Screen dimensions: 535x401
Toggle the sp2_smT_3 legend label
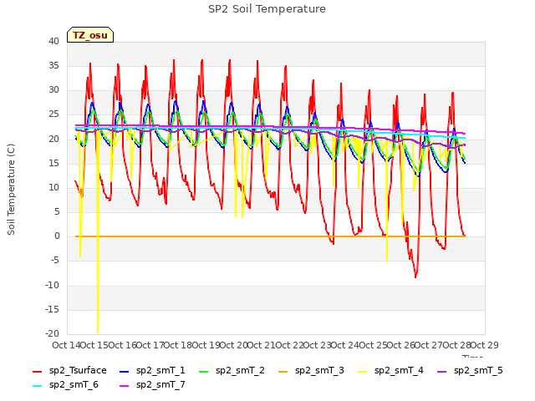(x=319, y=371)
